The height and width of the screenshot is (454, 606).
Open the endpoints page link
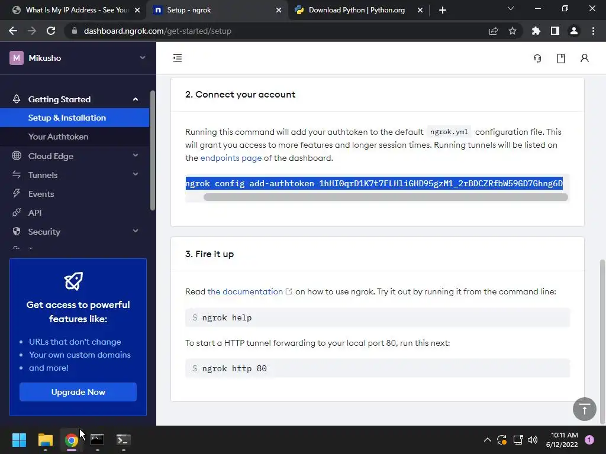click(x=231, y=158)
